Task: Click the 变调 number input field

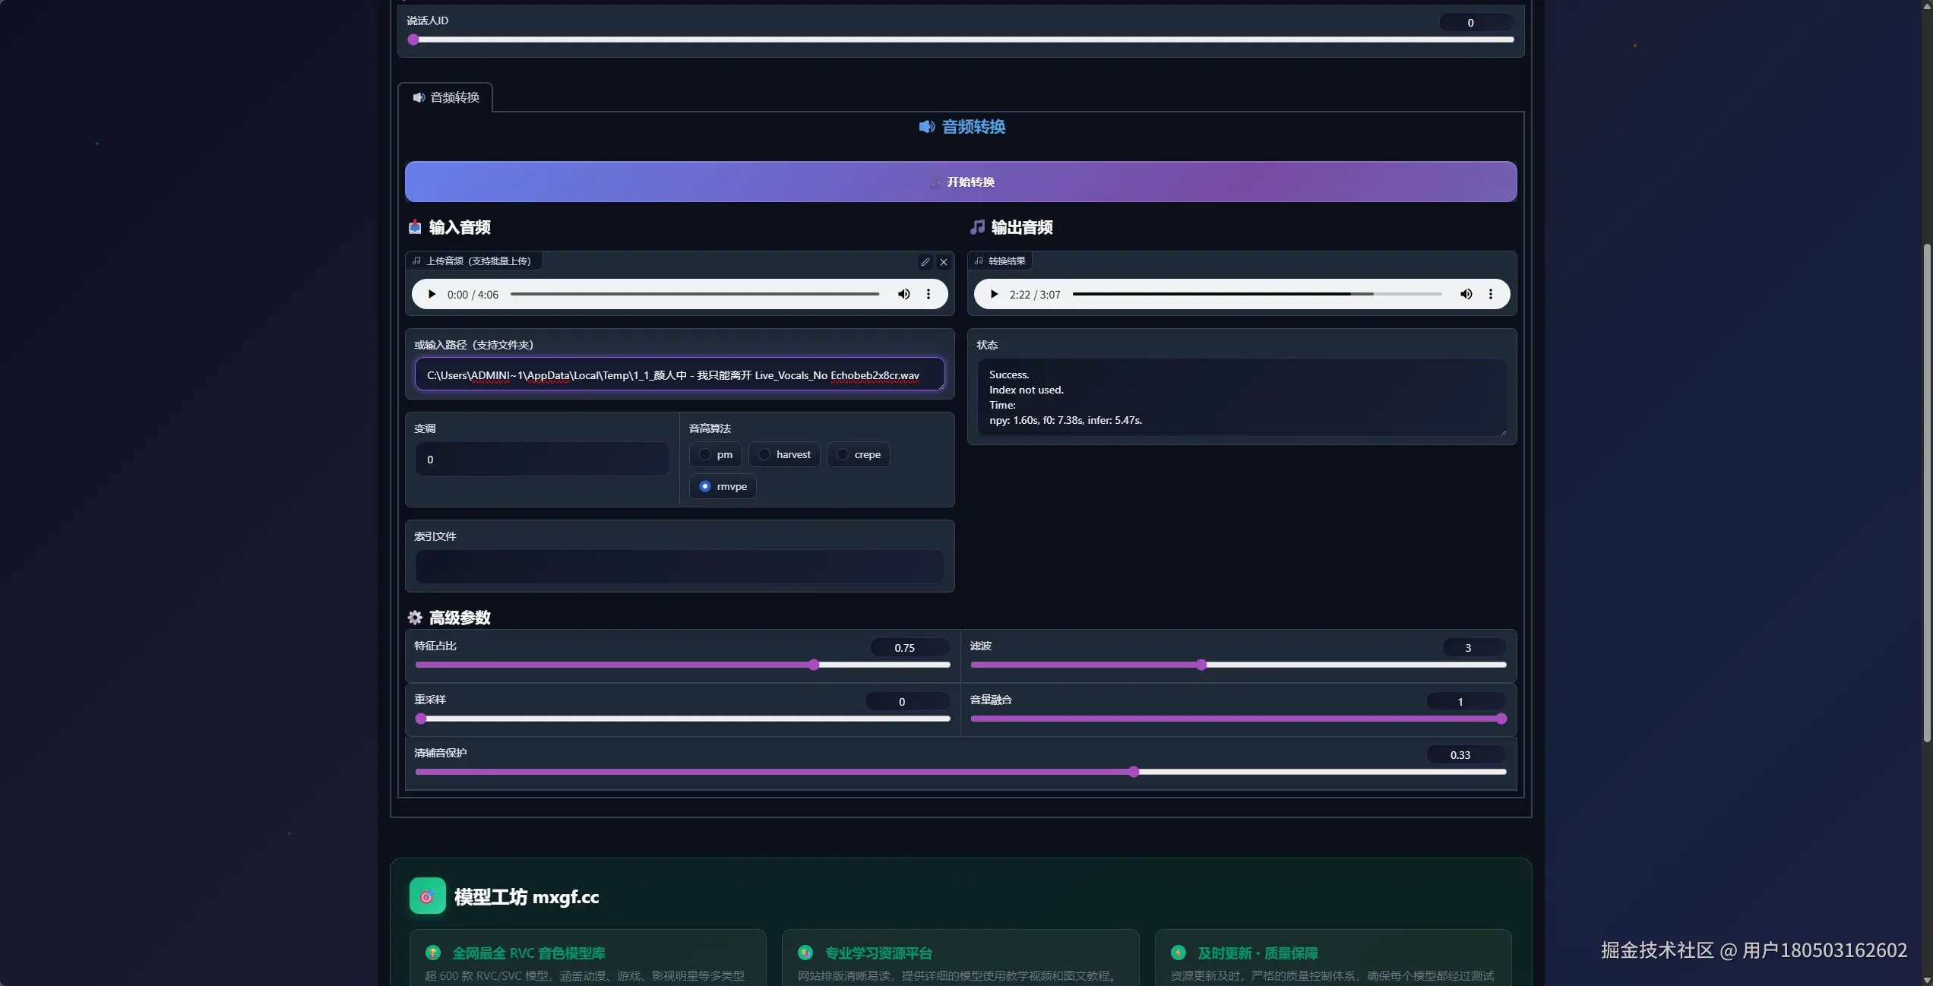Action: 542,460
